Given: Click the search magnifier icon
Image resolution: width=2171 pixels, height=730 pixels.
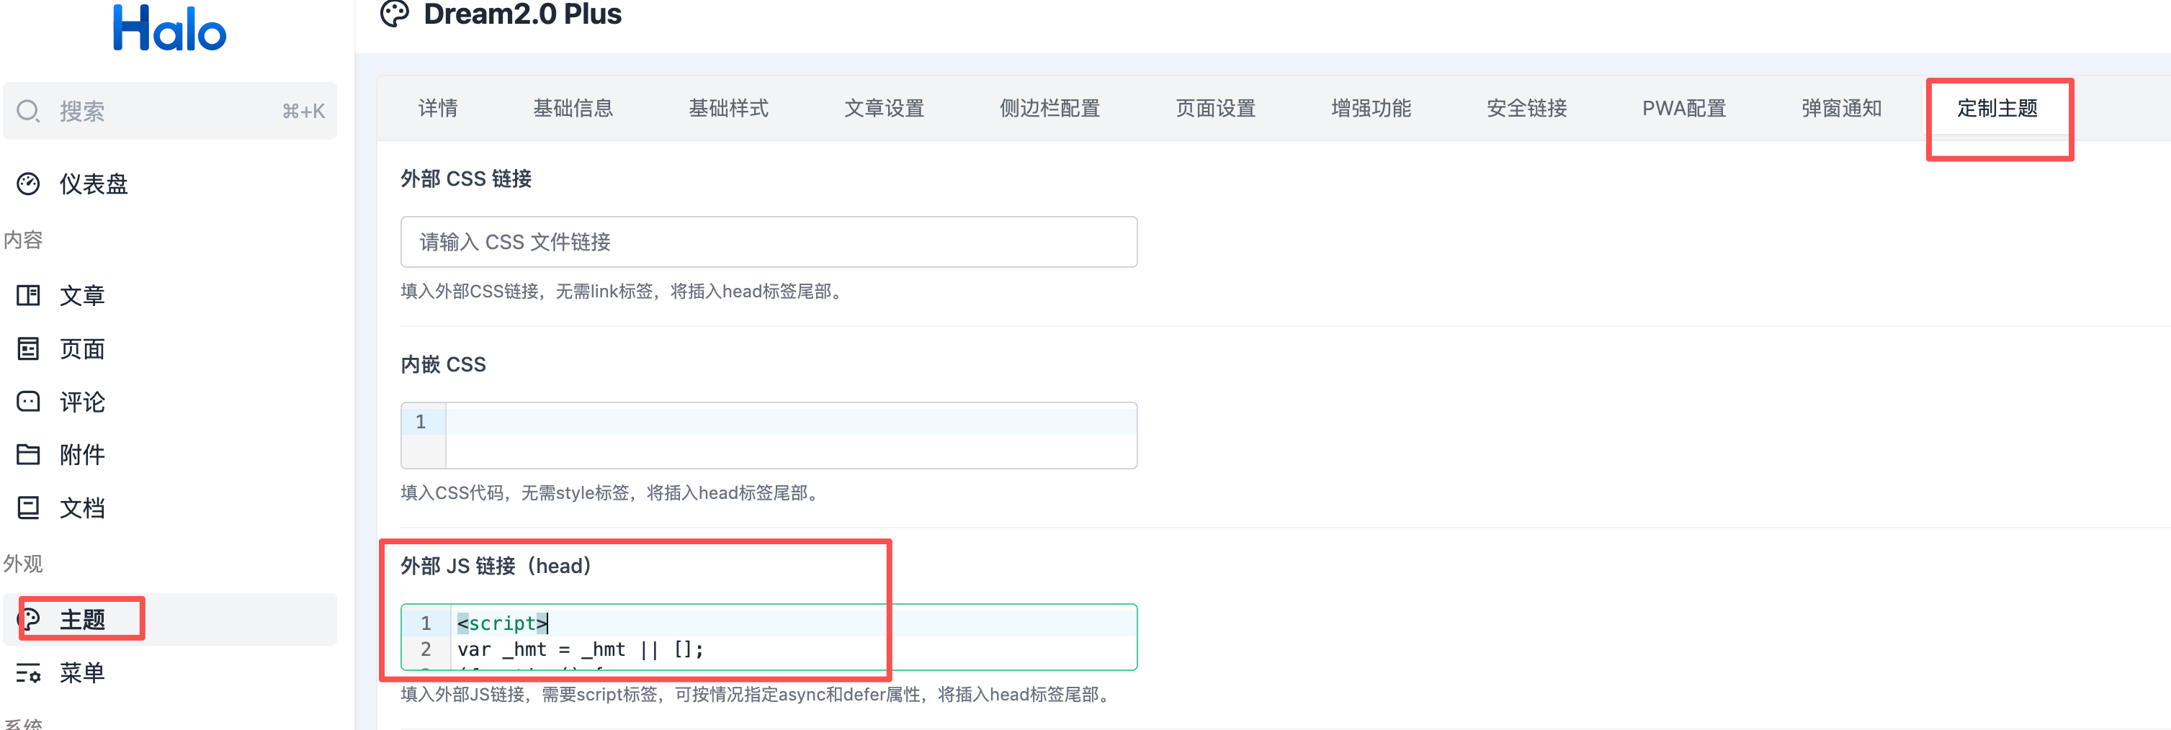Looking at the screenshot, I should coord(29,111).
